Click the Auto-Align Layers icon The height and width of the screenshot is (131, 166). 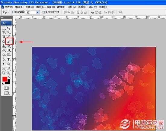point(120,12)
